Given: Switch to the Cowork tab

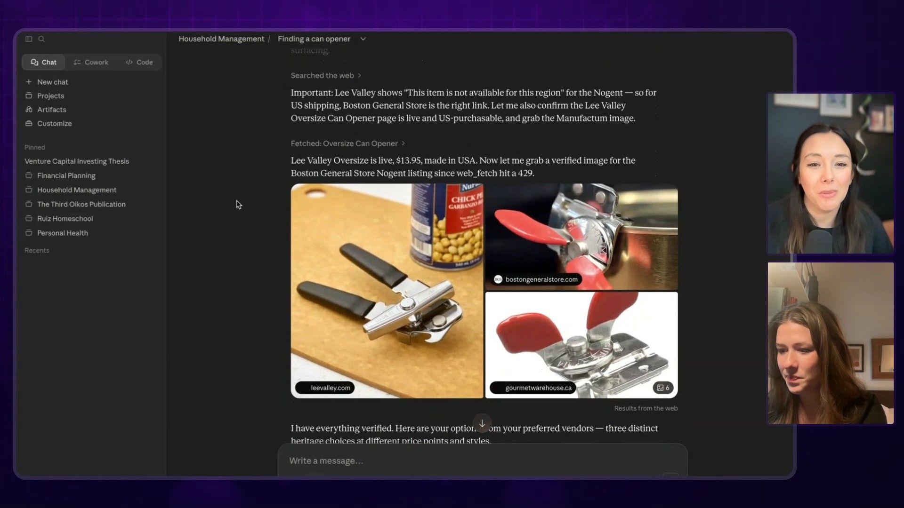Looking at the screenshot, I should tap(91, 62).
